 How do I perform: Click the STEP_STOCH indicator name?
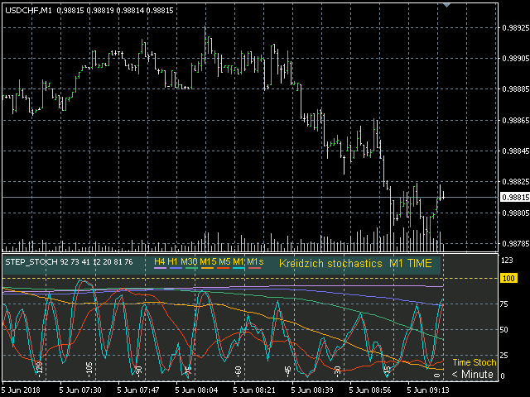31,262
